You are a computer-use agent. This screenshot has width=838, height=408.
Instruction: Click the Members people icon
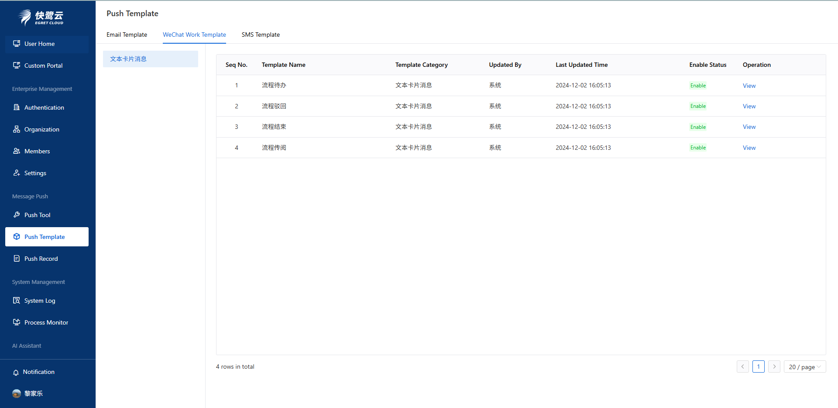click(x=17, y=151)
